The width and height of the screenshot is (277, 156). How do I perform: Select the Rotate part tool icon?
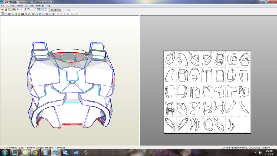[6, 14]
